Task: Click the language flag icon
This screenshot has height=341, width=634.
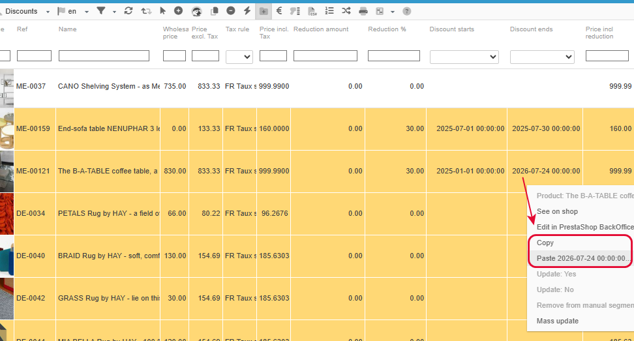Action: [x=61, y=11]
